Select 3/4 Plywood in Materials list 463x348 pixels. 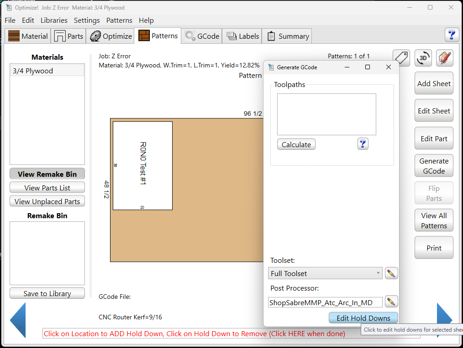[47, 71]
